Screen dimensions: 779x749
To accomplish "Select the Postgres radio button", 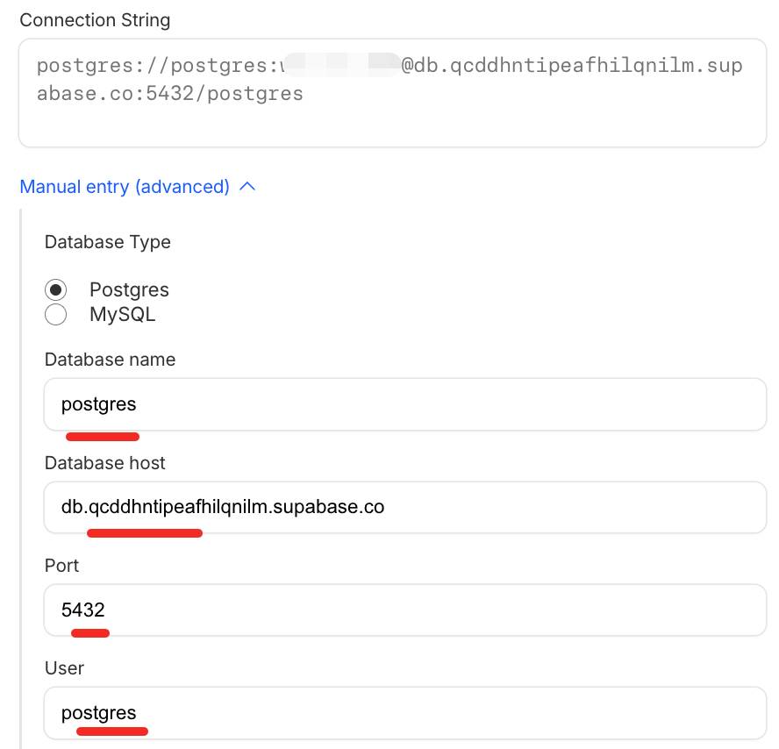I will coord(56,290).
